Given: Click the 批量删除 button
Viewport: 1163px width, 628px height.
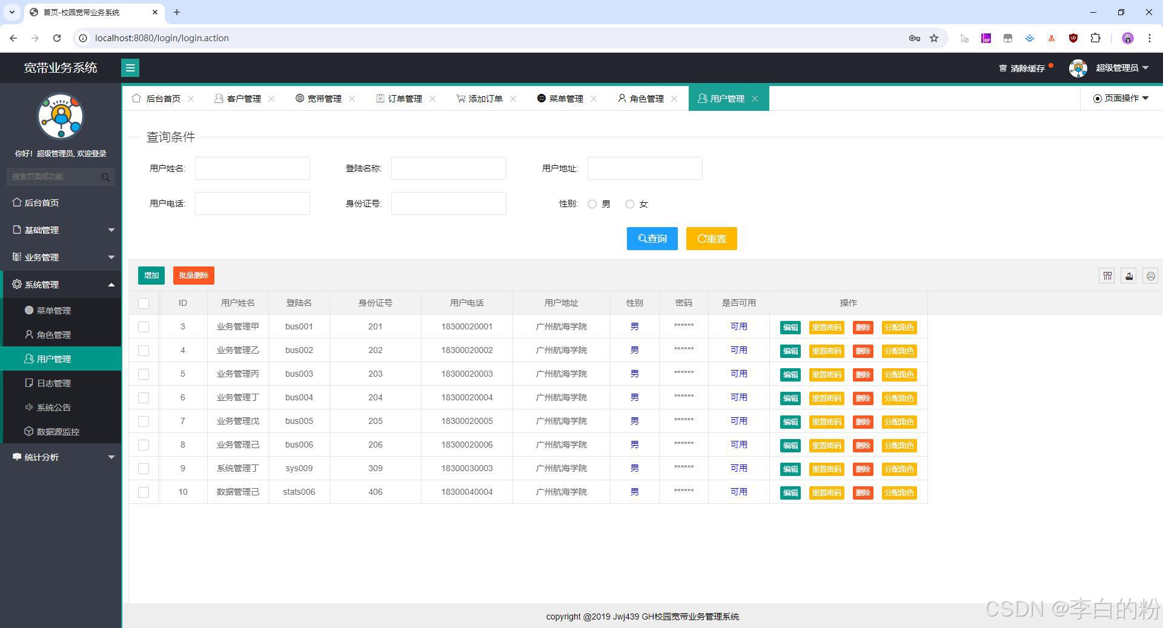Looking at the screenshot, I should [194, 276].
